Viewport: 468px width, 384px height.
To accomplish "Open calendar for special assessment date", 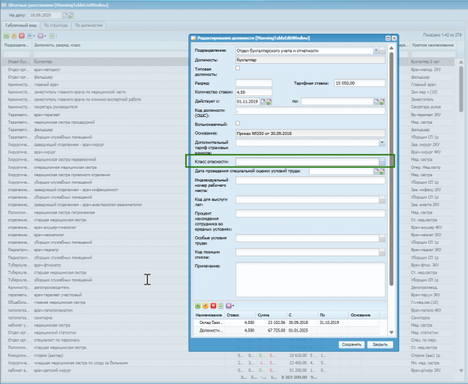I will [x=376, y=171].
